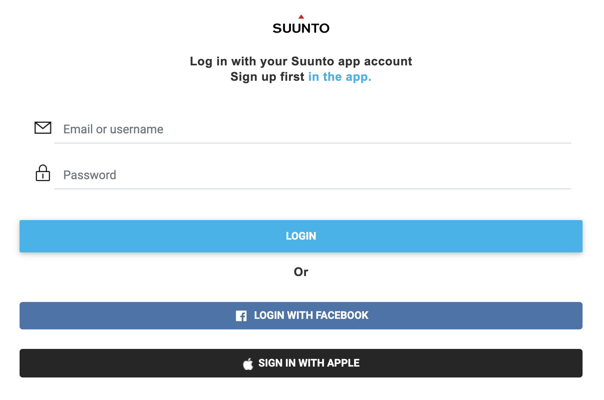Image resolution: width=604 pixels, height=400 pixels.
Task: Choose SIGN IN WITH APPLE
Action: [301, 363]
